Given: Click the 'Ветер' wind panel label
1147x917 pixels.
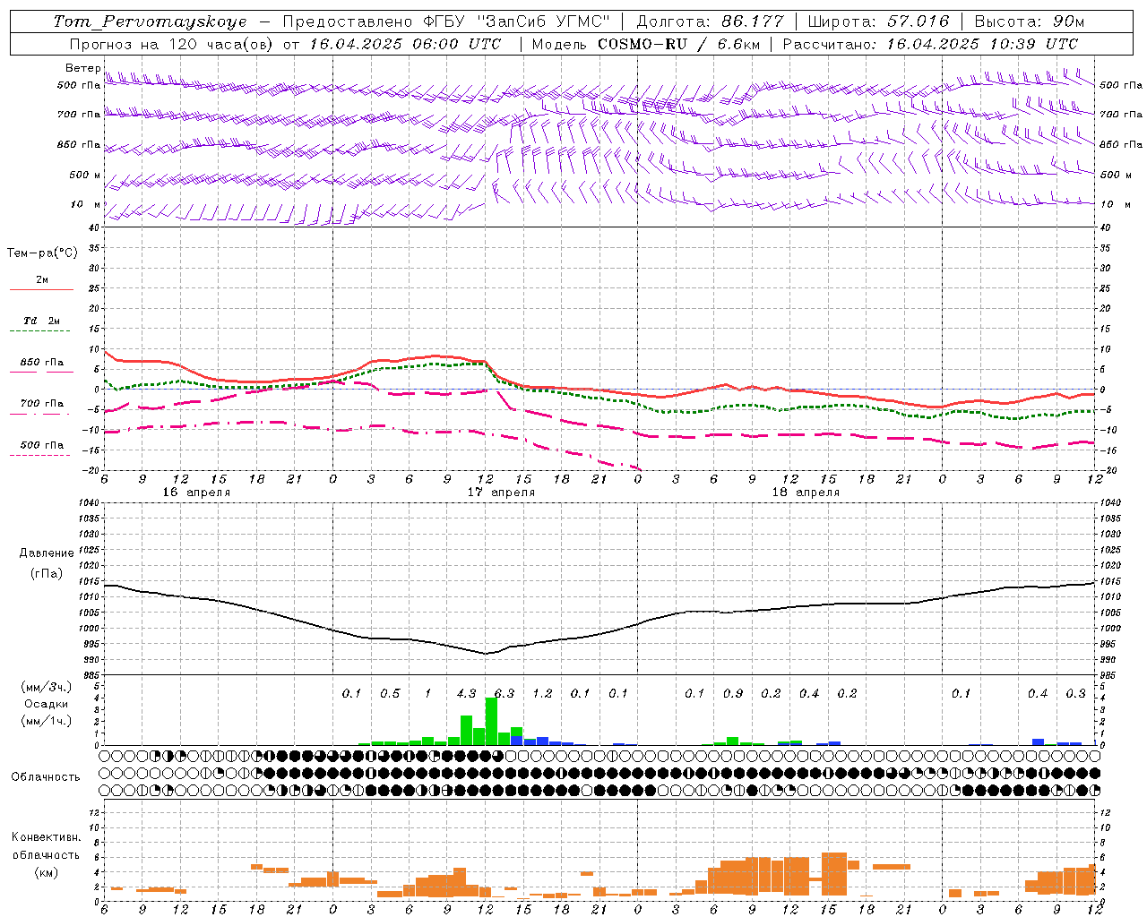Looking at the screenshot, I should click(x=83, y=68).
